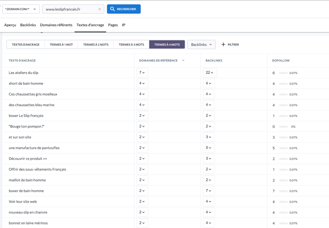The width and height of the screenshot is (329, 228).
Task: Expand referring domains for Offrir des sous-vêtements Français
Action: (142, 169)
